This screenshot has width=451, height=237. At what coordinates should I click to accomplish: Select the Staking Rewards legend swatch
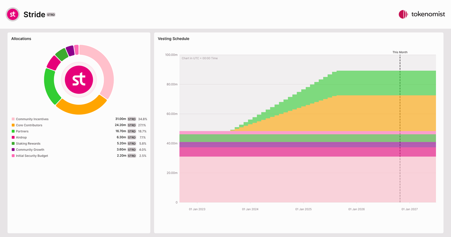click(x=13, y=143)
